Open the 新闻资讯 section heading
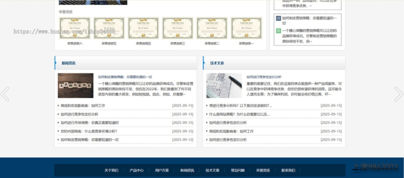The width and height of the screenshot is (404, 178). click(68, 63)
